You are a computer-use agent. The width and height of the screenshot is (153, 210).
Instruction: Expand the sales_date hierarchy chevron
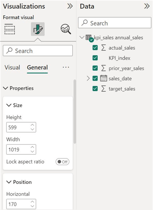88,79
